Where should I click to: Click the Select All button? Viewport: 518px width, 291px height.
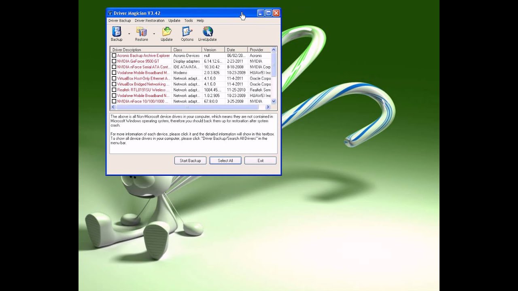point(225,160)
